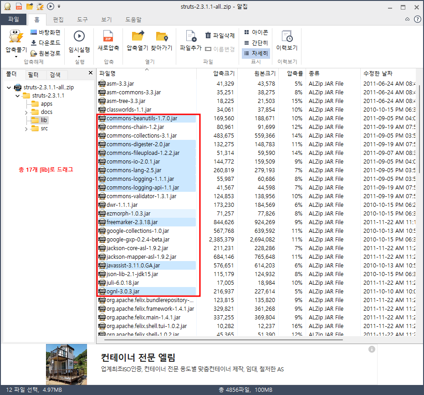Open quick access toolbar customize arrow
Viewport: 424px width, 395px height.
(x=59, y=6)
